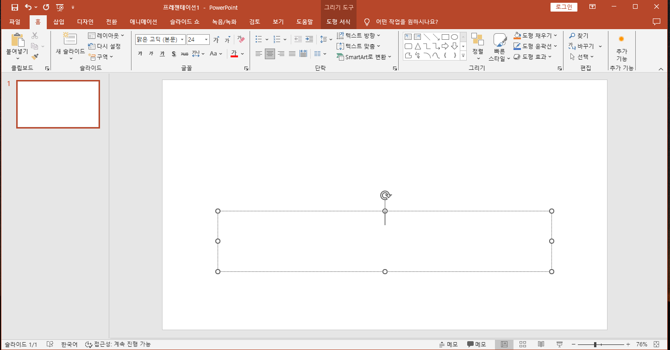The height and width of the screenshot is (350, 670).
Task: Select the Format Painter brush icon
Action: (35, 56)
